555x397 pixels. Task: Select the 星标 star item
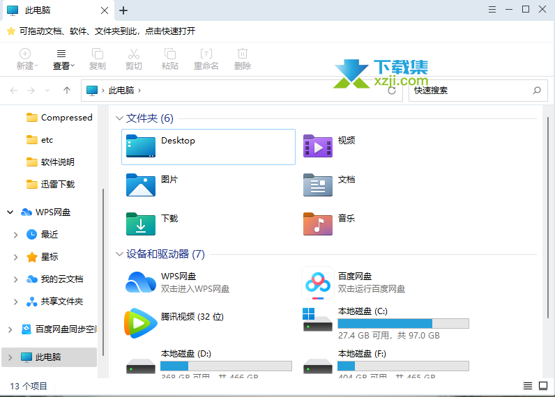point(42,256)
